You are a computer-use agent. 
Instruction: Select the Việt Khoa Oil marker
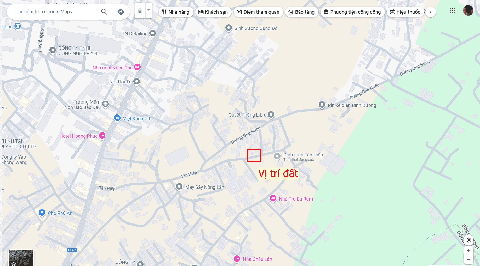pyautogui.click(x=117, y=118)
